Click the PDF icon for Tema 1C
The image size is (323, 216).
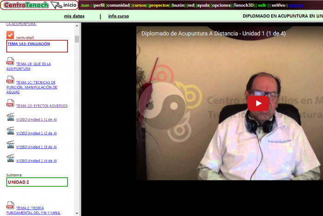tap(10, 80)
